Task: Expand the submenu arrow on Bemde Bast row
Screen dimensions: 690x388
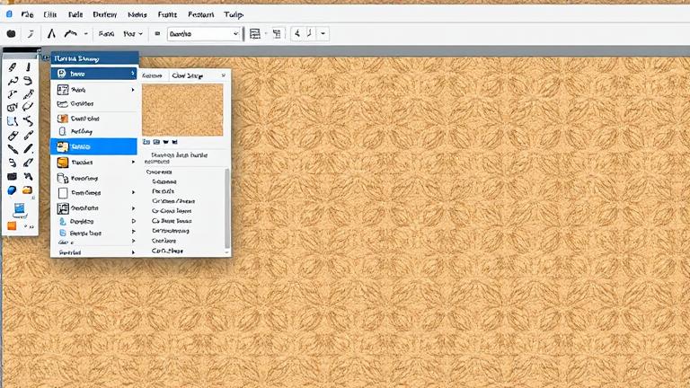Action: [133, 232]
